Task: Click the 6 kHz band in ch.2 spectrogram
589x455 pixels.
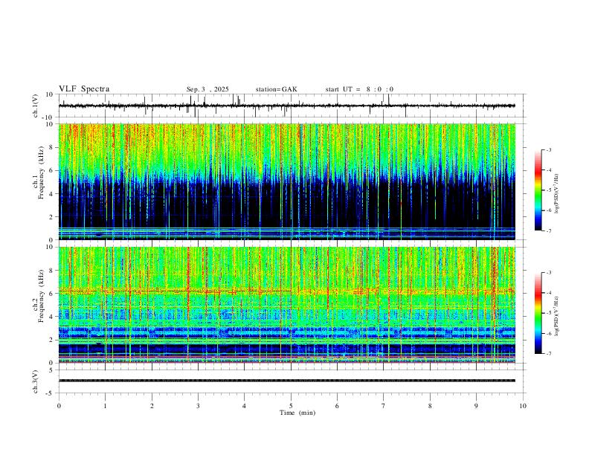Action: click(x=287, y=291)
